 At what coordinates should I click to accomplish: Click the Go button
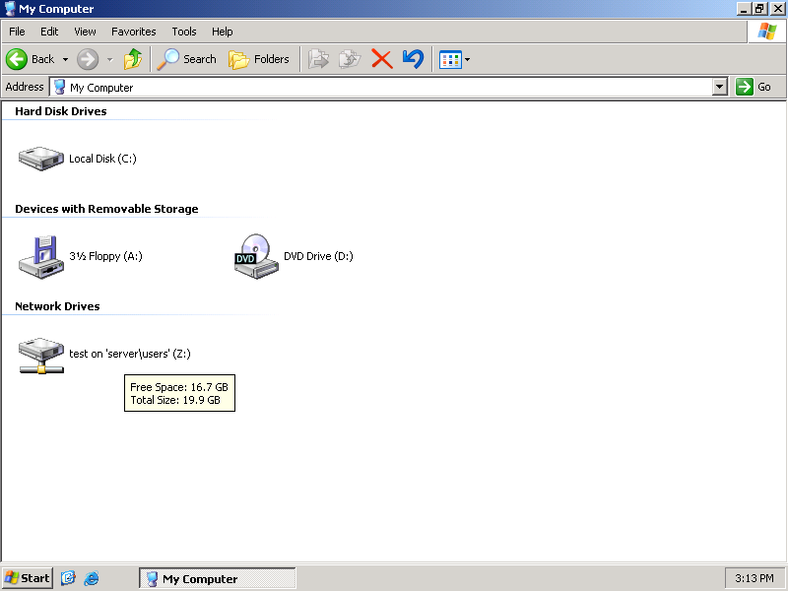pyautogui.click(x=755, y=87)
